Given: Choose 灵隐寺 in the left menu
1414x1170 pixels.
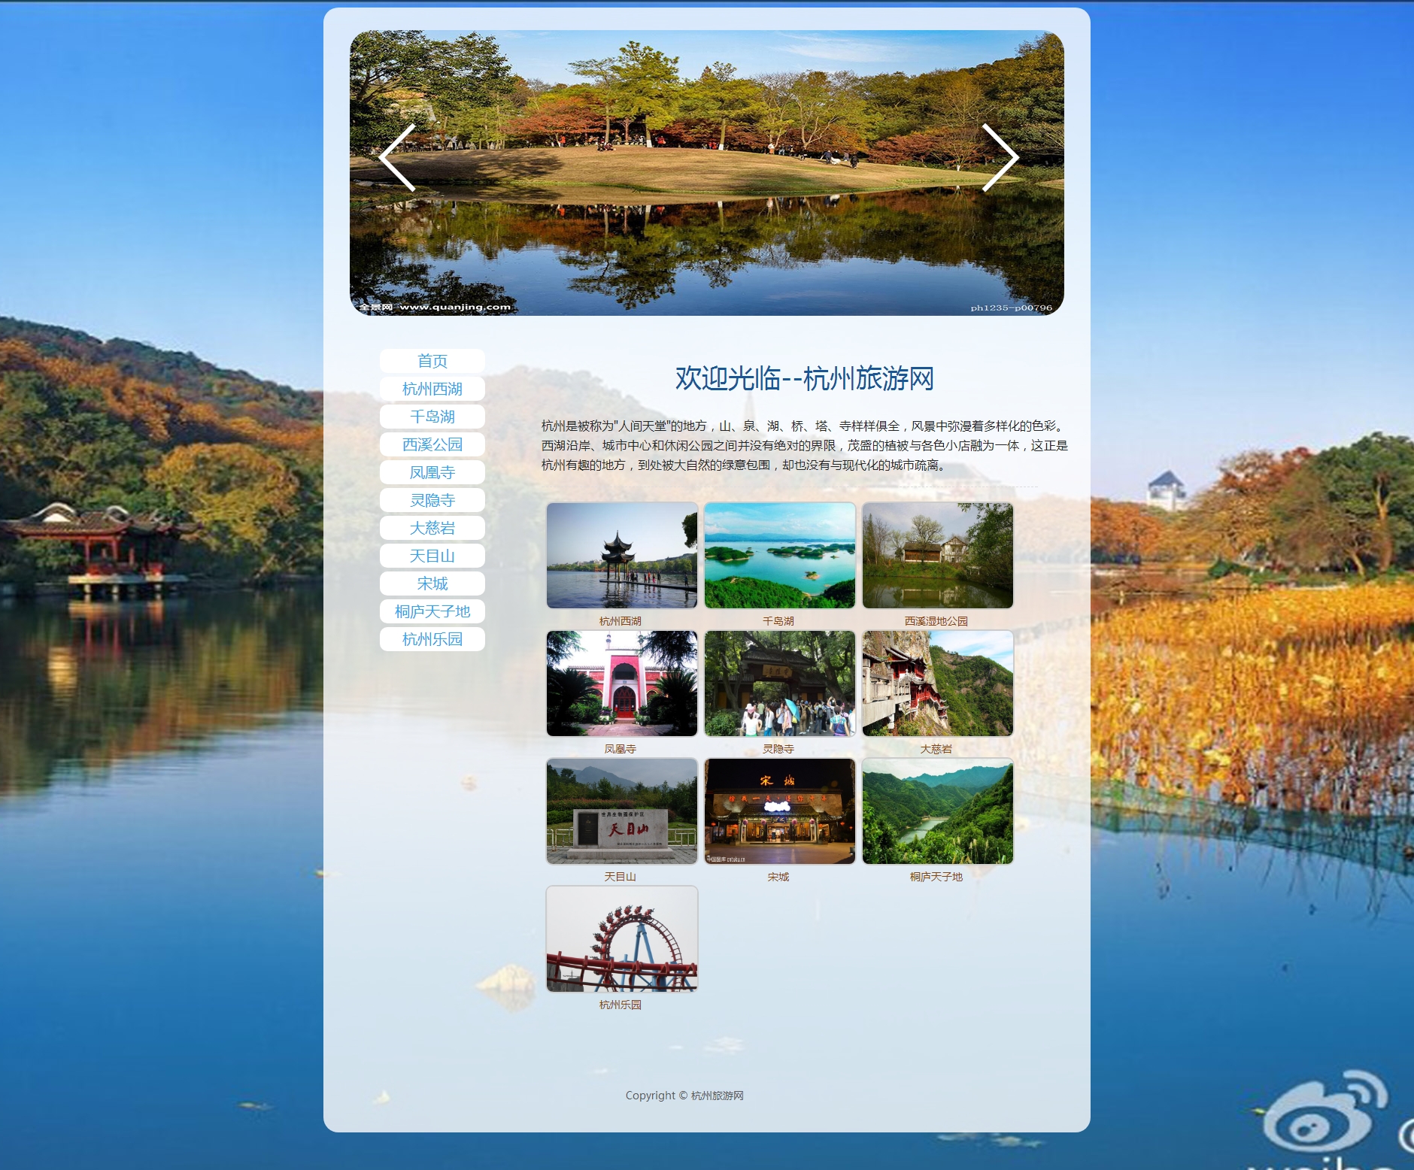Looking at the screenshot, I should (x=432, y=500).
